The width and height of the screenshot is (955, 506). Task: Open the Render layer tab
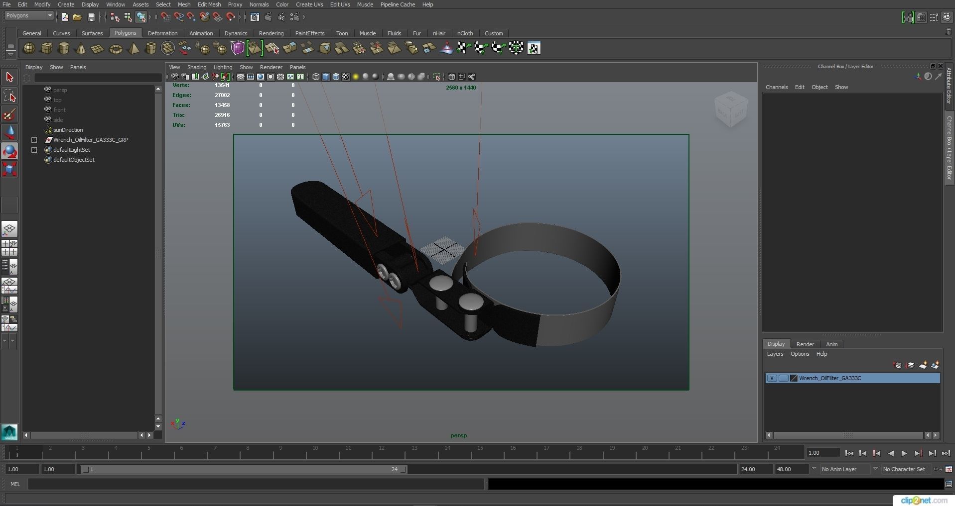click(x=805, y=344)
